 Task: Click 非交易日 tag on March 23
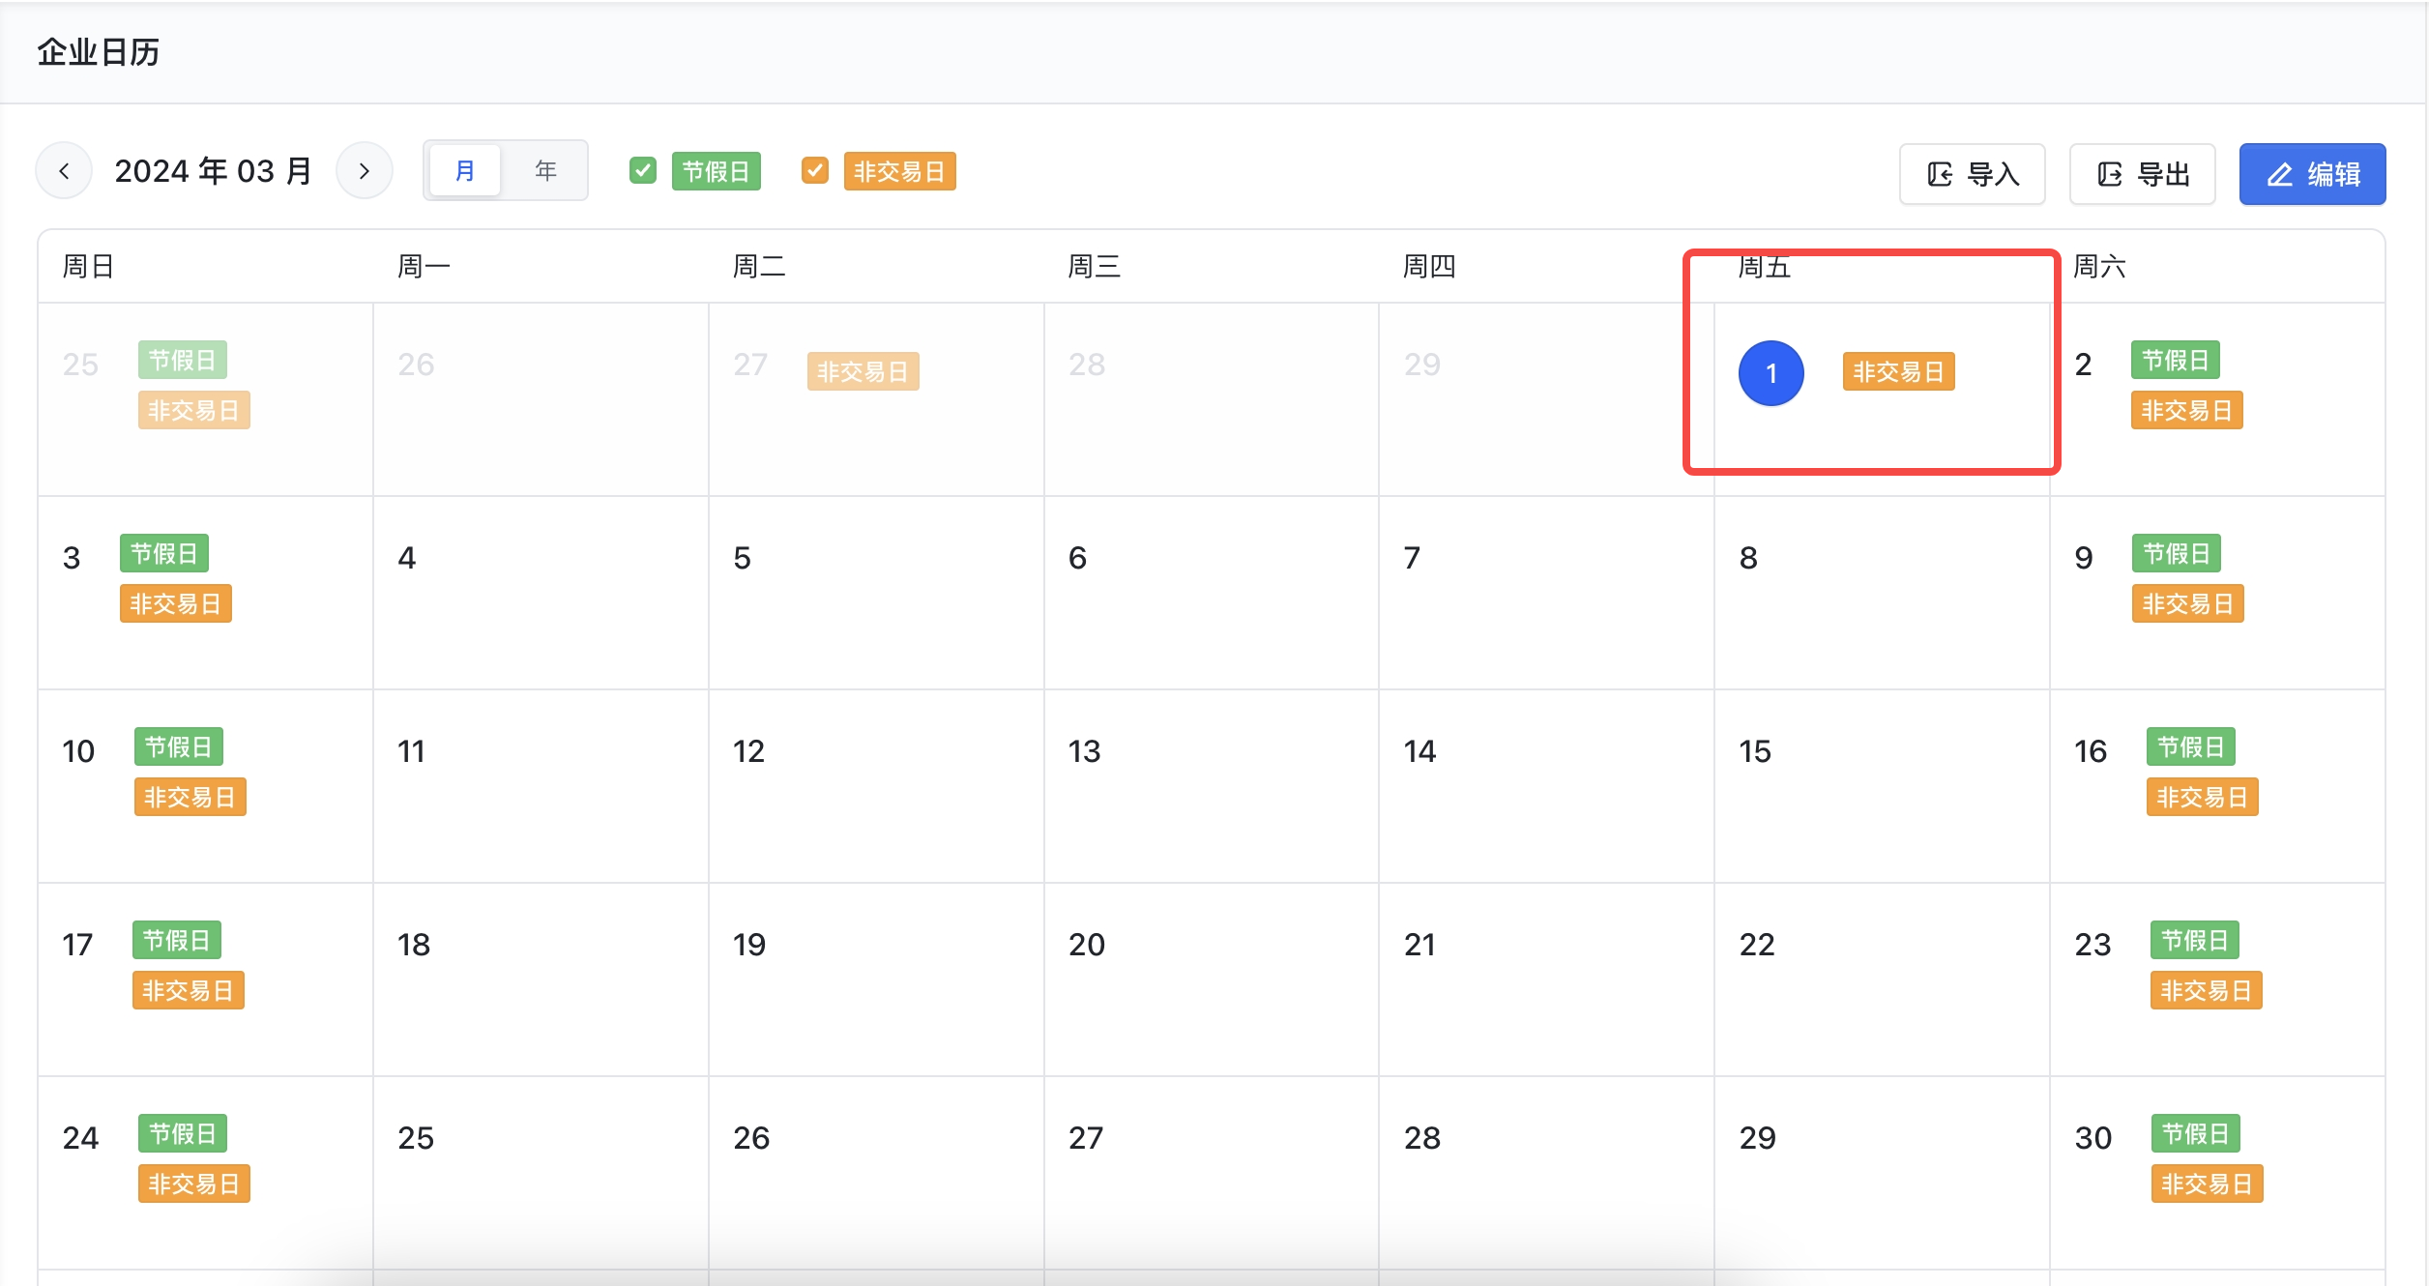click(x=2207, y=991)
